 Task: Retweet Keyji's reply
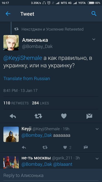pos(45,147)
